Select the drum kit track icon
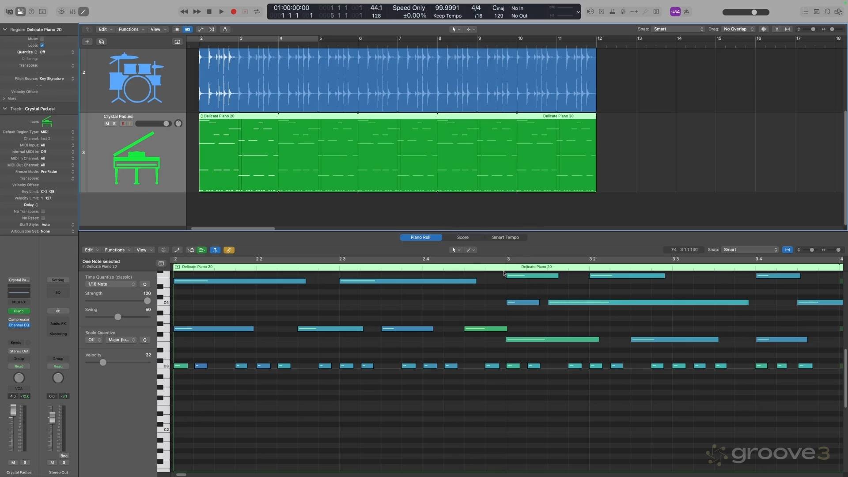The width and height of the screenshot is (848, 477). pos(136,78)
